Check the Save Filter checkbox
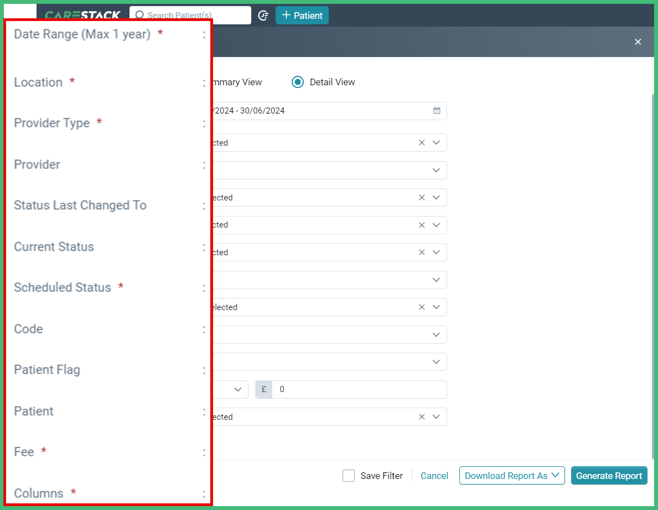The image size is (658, 510). click(349, 476)
